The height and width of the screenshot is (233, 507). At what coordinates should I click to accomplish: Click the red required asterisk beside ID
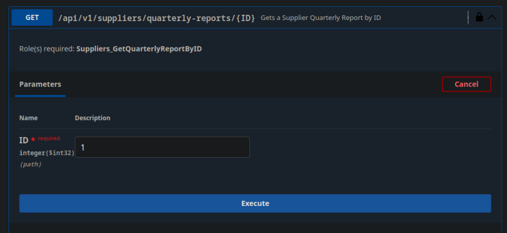(x=33, y=140)
